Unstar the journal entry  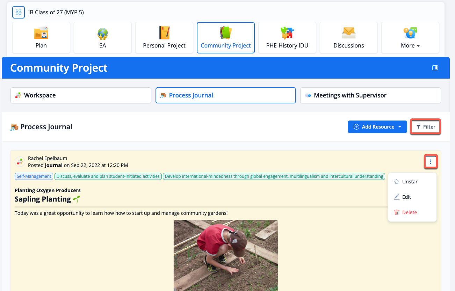[410, 182]
